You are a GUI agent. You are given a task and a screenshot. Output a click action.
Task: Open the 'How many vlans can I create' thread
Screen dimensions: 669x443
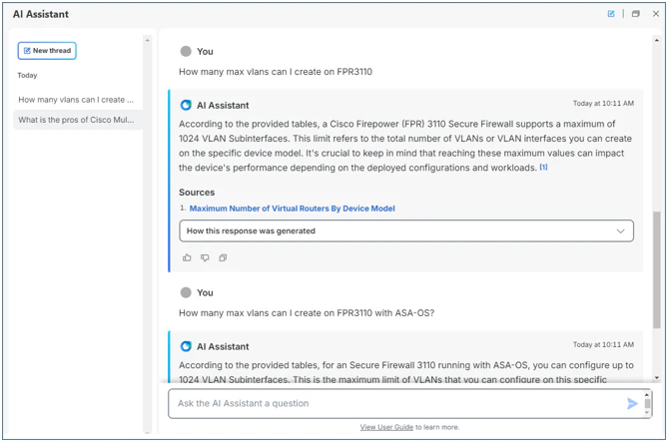click(x=76, y=100)
